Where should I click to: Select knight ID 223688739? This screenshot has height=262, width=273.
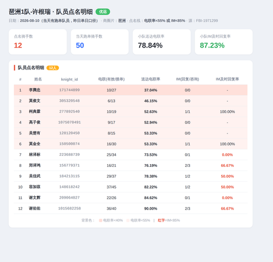[69, 154]
